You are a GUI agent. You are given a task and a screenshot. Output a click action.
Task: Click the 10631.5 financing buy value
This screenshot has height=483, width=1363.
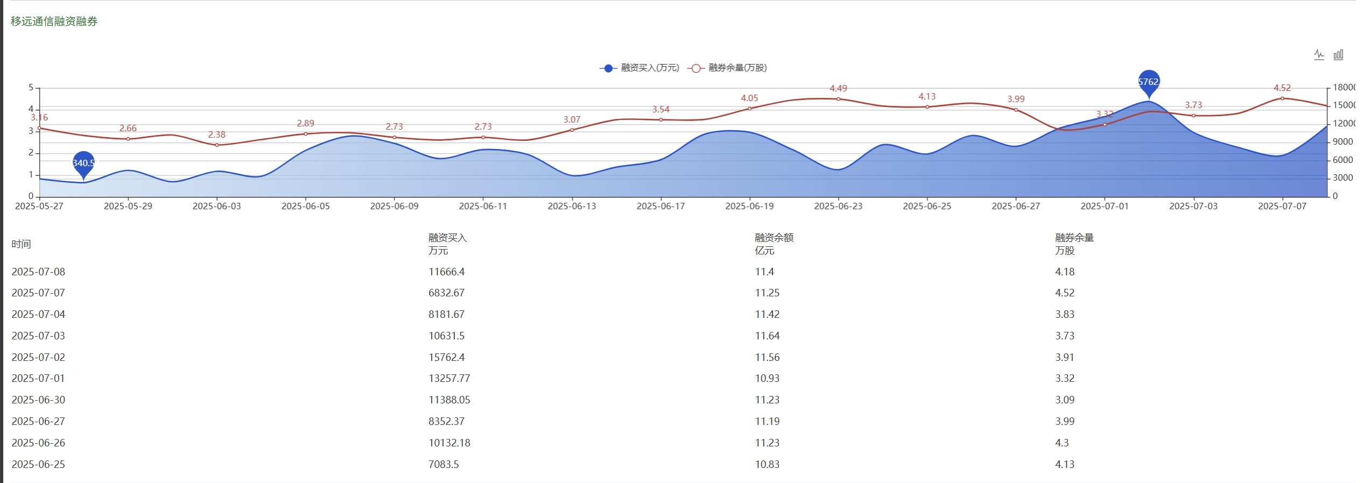click(x=447, y=336)
